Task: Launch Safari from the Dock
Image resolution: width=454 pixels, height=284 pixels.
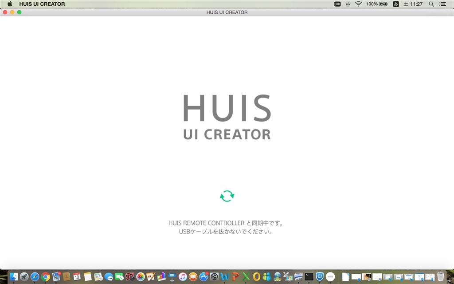Action: click(35, 277)
